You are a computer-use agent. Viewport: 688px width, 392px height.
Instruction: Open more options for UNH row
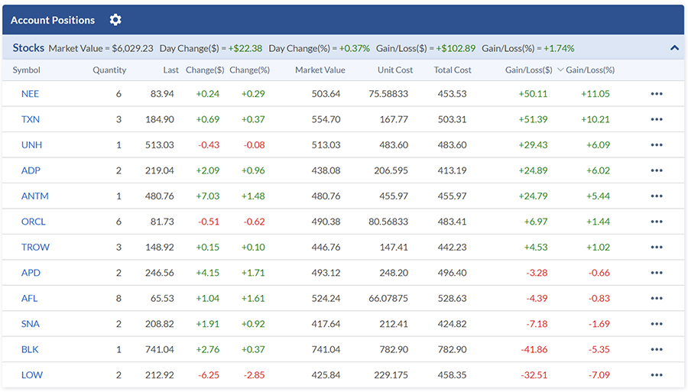point(657,144)
